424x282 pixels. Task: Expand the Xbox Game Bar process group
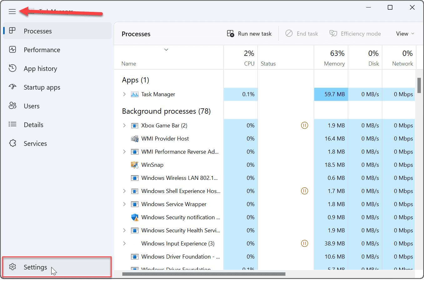click(x=124, y=126)
